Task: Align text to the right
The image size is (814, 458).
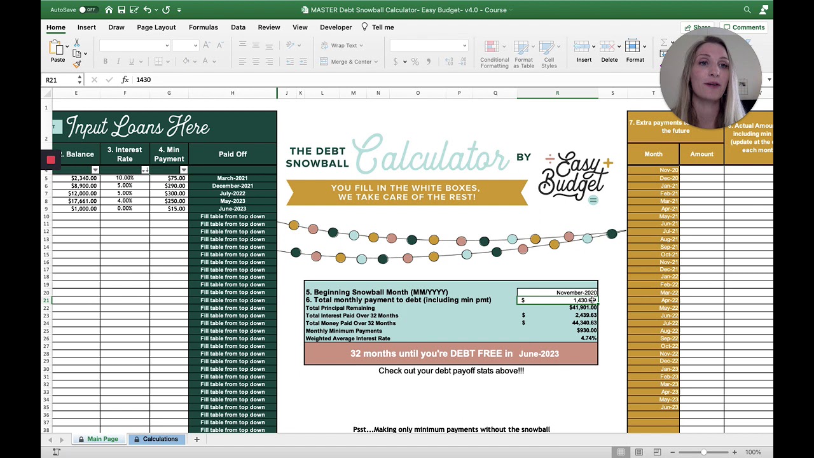Action: (x=269, y=62)
